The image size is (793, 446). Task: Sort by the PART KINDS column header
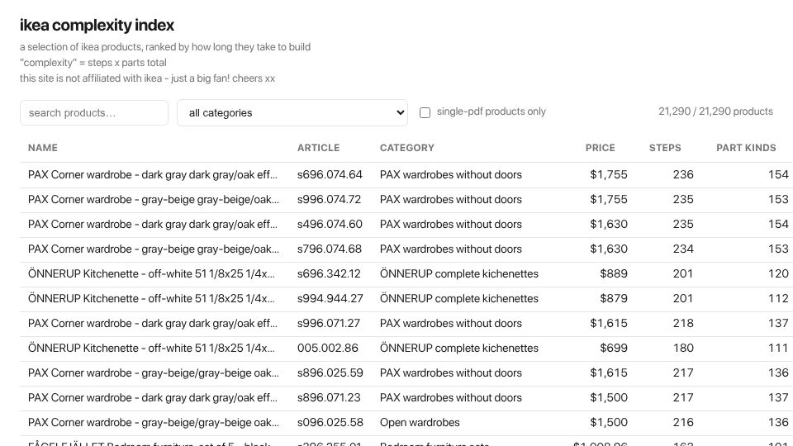tap(746, 148)
